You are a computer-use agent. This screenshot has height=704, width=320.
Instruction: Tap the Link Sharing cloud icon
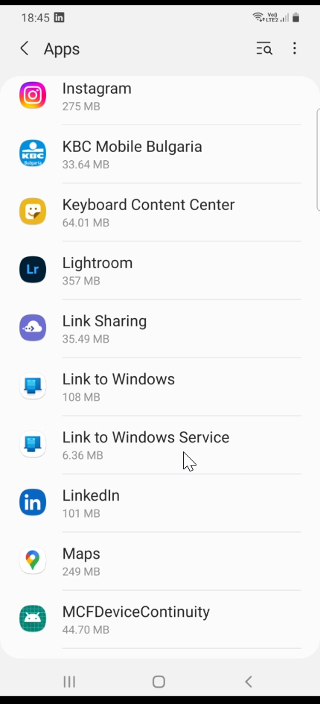tap(32, 328)
